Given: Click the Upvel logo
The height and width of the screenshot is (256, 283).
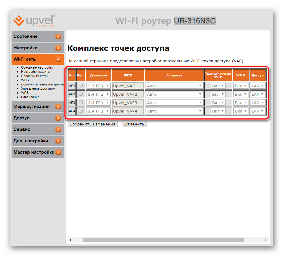Looking at the screenshot, I should tap(33, 20).
